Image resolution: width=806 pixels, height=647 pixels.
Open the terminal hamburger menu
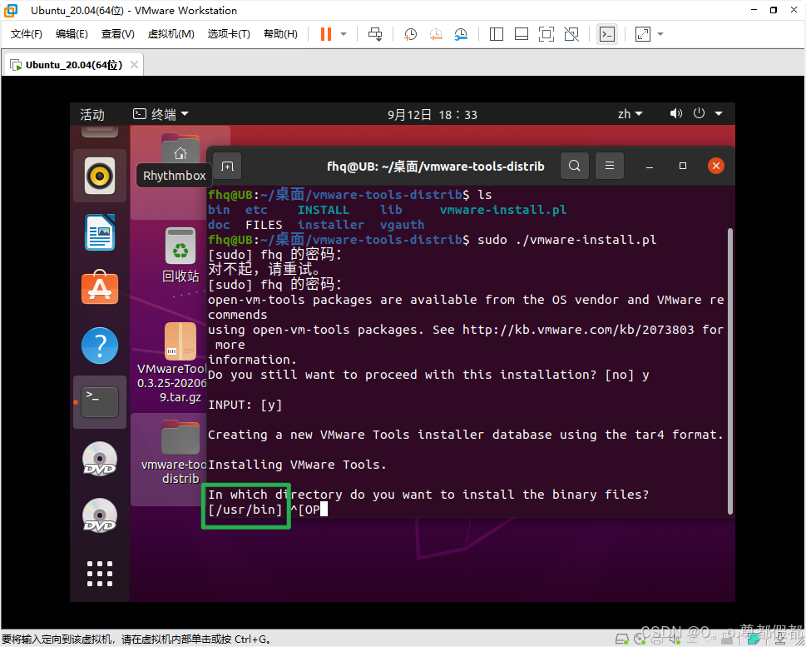(x=610, y=166)
